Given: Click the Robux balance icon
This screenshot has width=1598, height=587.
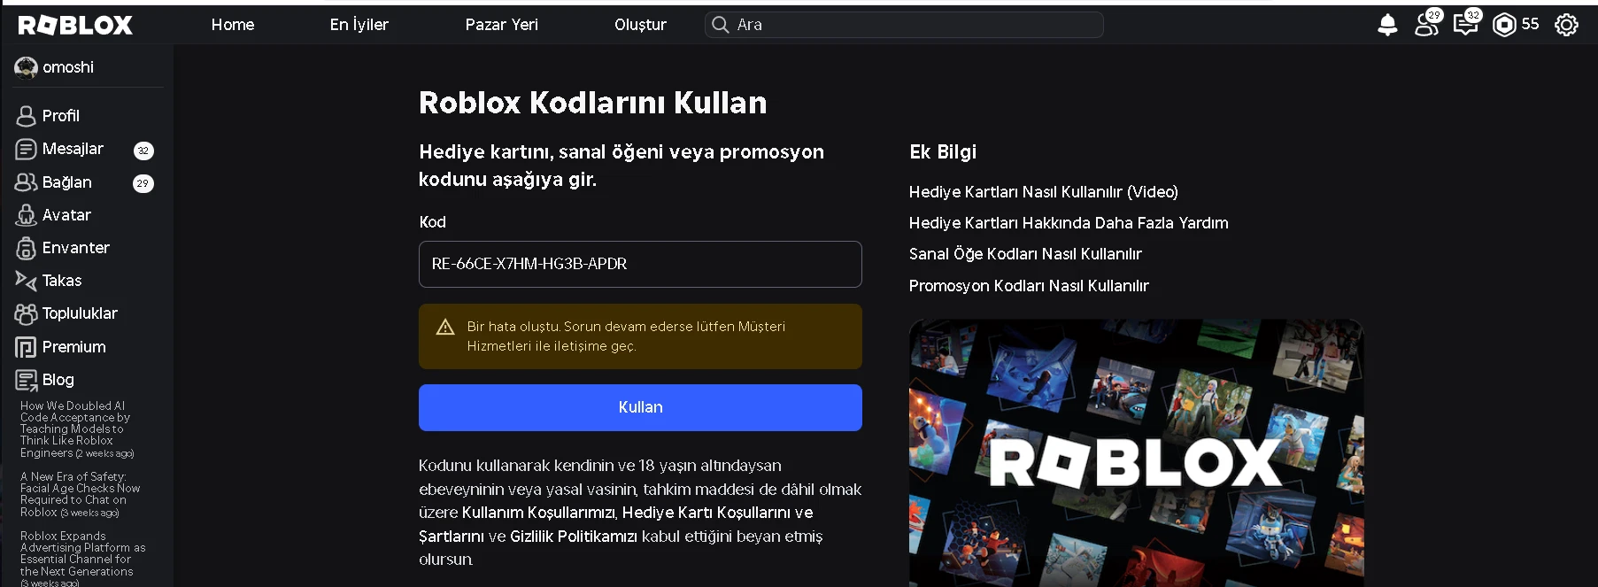Looking at the screenshot, I should (1504, 25).
